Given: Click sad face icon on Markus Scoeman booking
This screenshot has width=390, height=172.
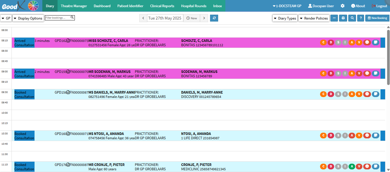Looking at the screenshot, I should (367, 74).
